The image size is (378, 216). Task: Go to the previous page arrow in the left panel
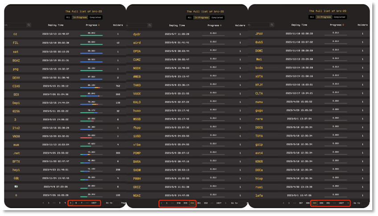coord(43,203)
